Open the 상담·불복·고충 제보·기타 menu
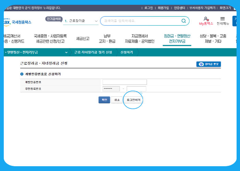This screenshot has height=171, width=240. coord(213,39)
